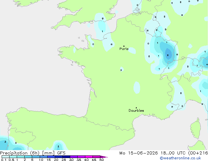
Task: Click the '25' legend scale value
Action: (x=64, y=160)
